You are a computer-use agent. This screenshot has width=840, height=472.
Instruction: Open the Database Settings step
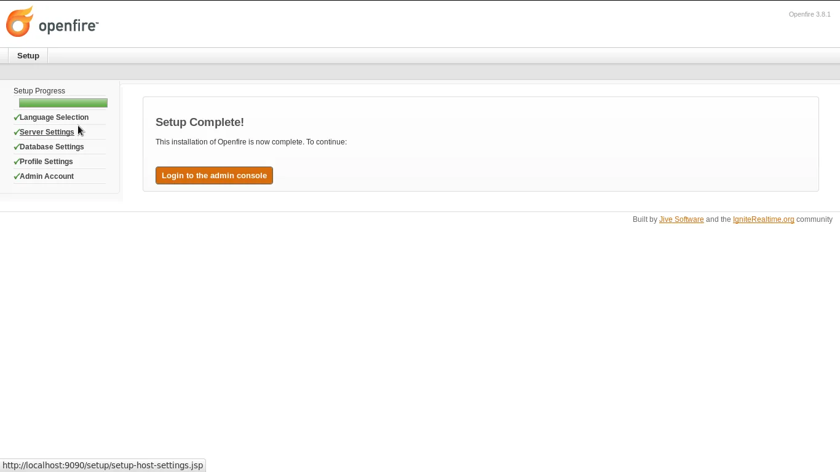click(52, 147)
